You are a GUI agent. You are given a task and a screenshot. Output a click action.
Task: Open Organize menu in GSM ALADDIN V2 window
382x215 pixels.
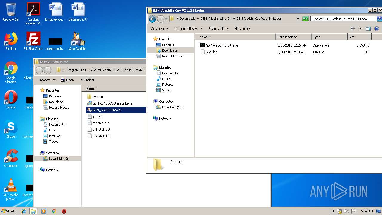(46, 80)
